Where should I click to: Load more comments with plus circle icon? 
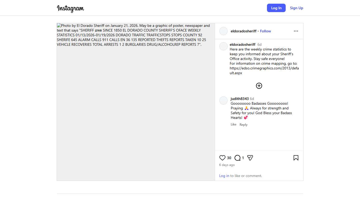(x=259, y=86)
